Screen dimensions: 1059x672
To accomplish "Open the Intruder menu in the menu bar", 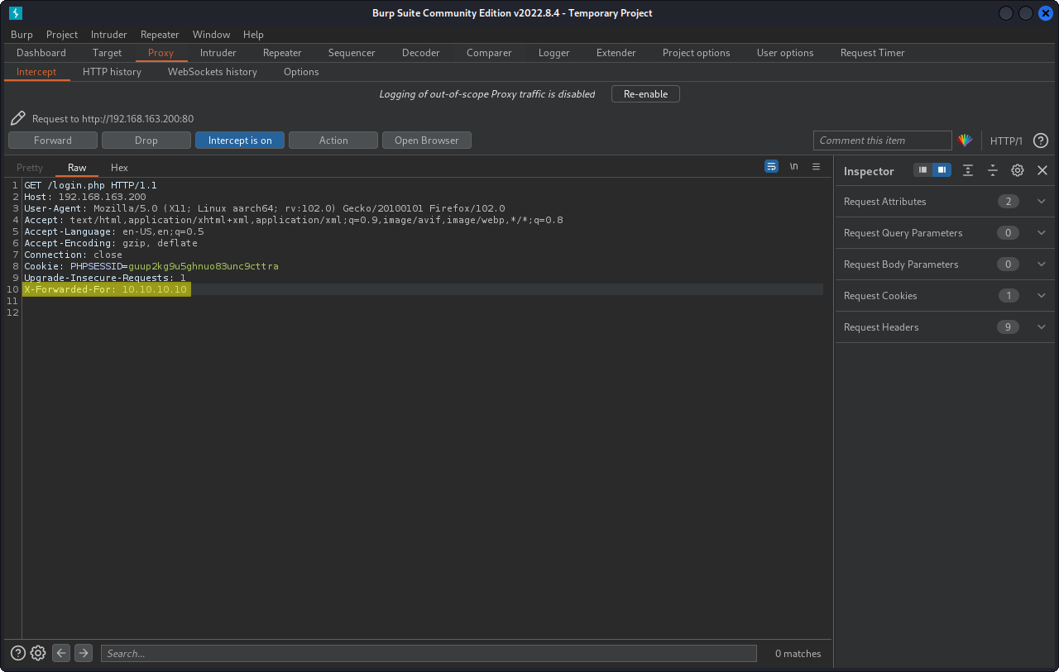I will (109, 35).
